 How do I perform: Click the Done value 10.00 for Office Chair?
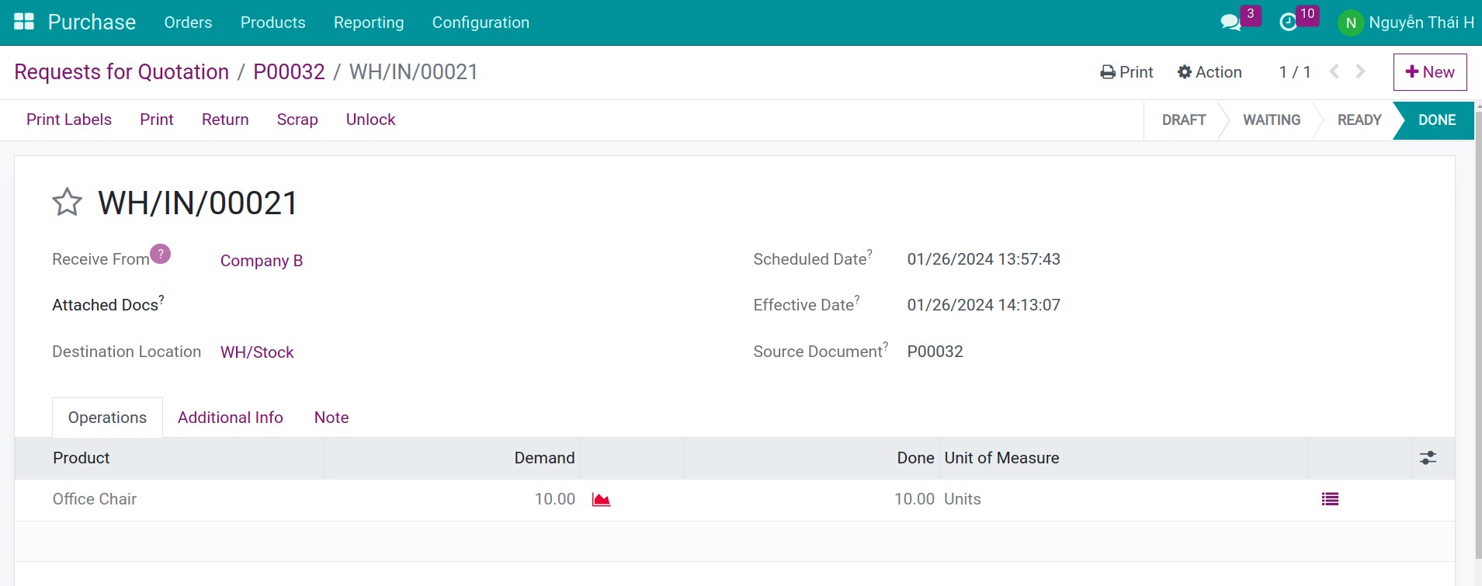click(915, 499)
